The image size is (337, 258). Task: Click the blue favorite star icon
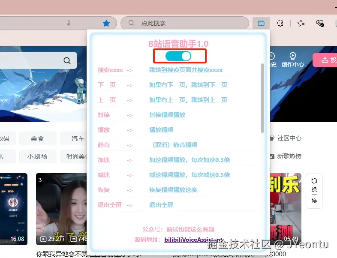click(x=106, y=23)
